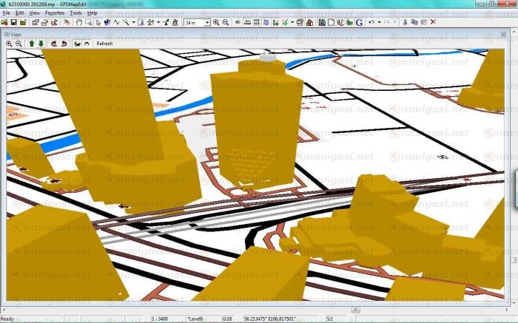The height and width of the screenshot is (323, 518).
Task: Expand the undo history dropdown arrow
Action: 379,23
